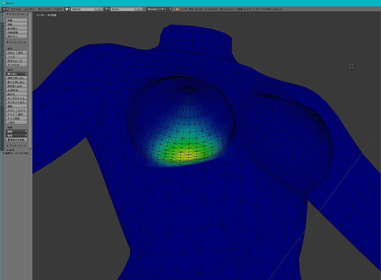Click the 押す/引く button
381x280 pixels.
[17, 37]
